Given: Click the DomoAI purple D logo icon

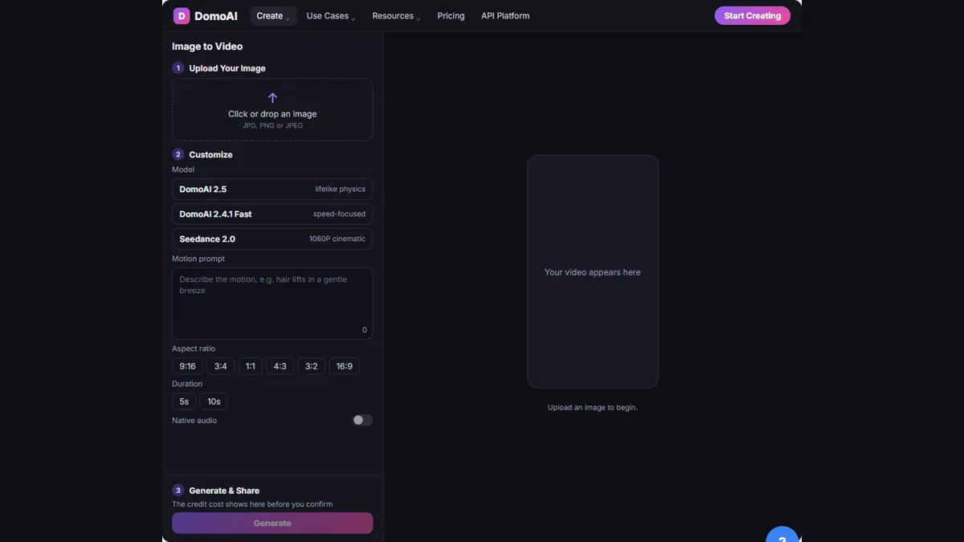Looking at the screenshot, I should (x=182, y=16).
